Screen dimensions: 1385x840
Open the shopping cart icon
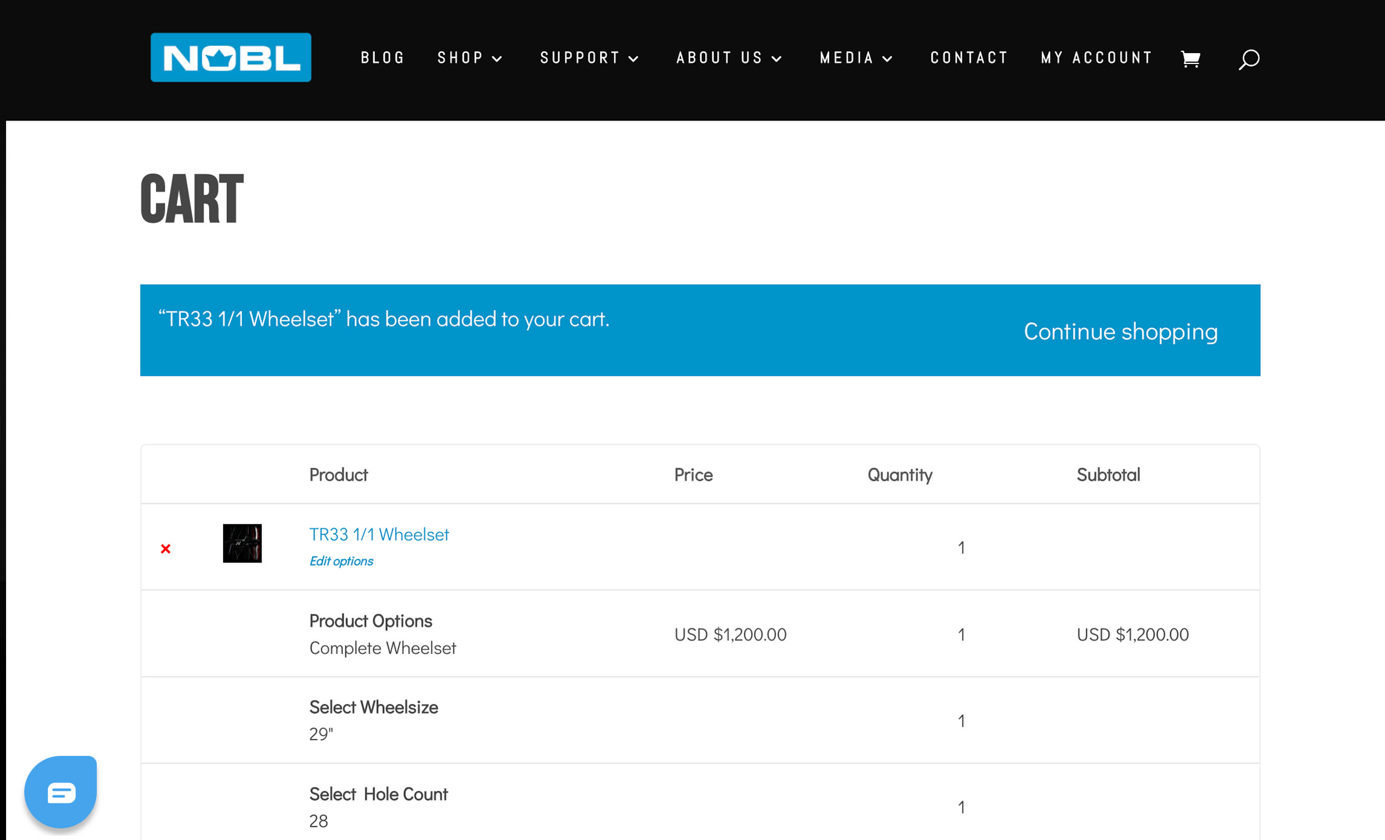tap(1190, 59)
